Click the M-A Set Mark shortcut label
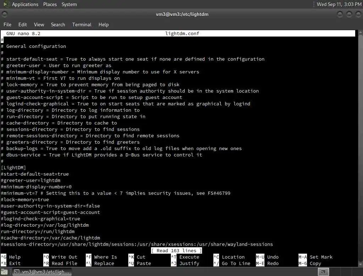The image size is (363, 276). tap(315, 257)
